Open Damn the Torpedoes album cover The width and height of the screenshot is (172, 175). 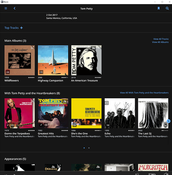click(20, 113)
